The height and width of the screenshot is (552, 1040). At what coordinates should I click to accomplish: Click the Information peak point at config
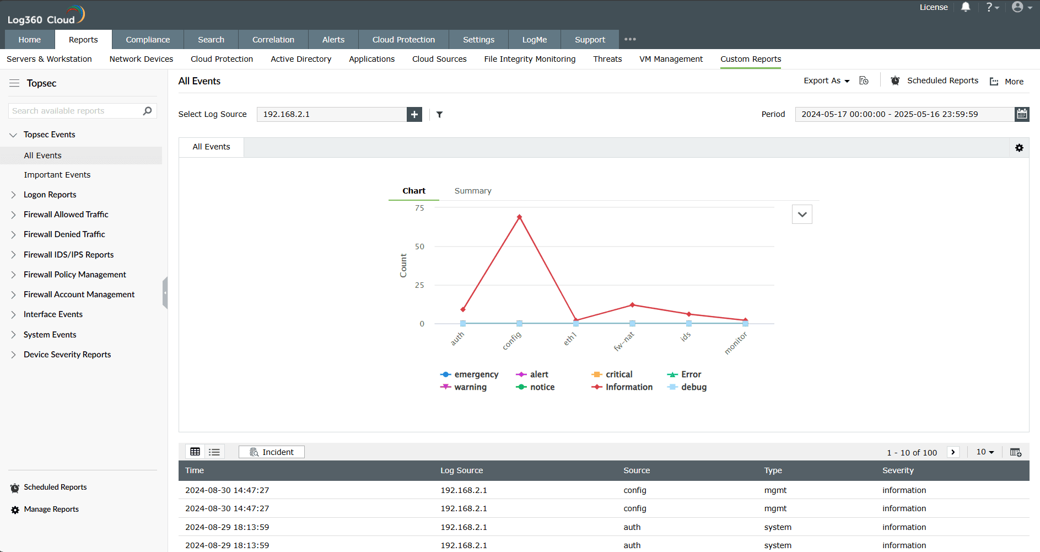[x=519, y=217]
